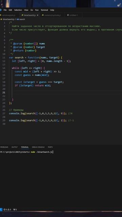This screenshot has height=217, width=122.
Task: Open the Terminal menu
Action: [x=44, y=10]
